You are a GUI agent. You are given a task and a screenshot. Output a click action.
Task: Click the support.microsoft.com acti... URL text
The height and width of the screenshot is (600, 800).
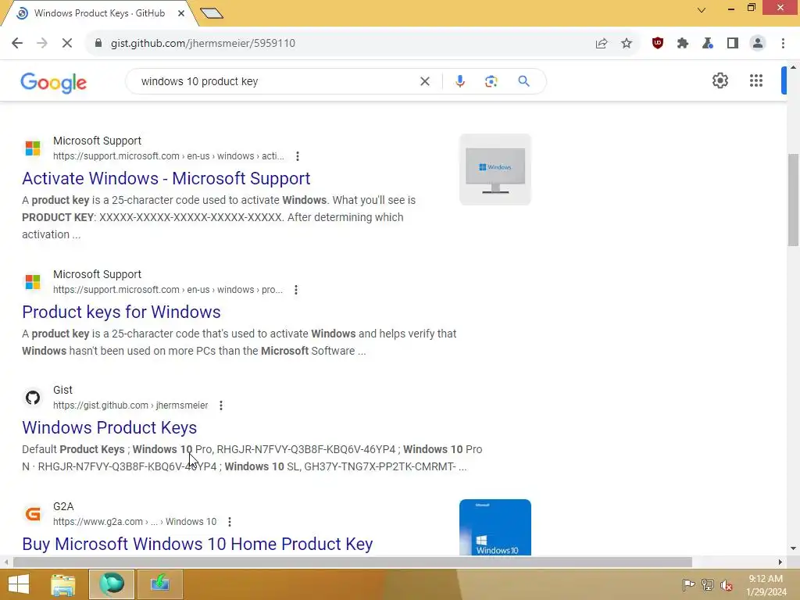(169, 156)
